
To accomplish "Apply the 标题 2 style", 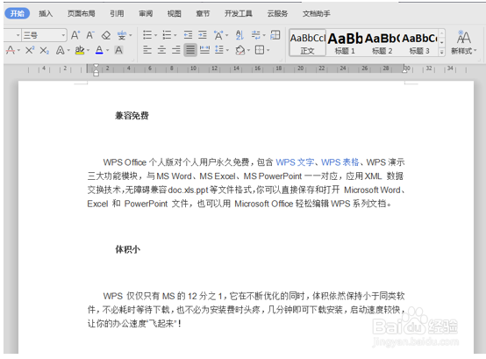I will [382, 43].
